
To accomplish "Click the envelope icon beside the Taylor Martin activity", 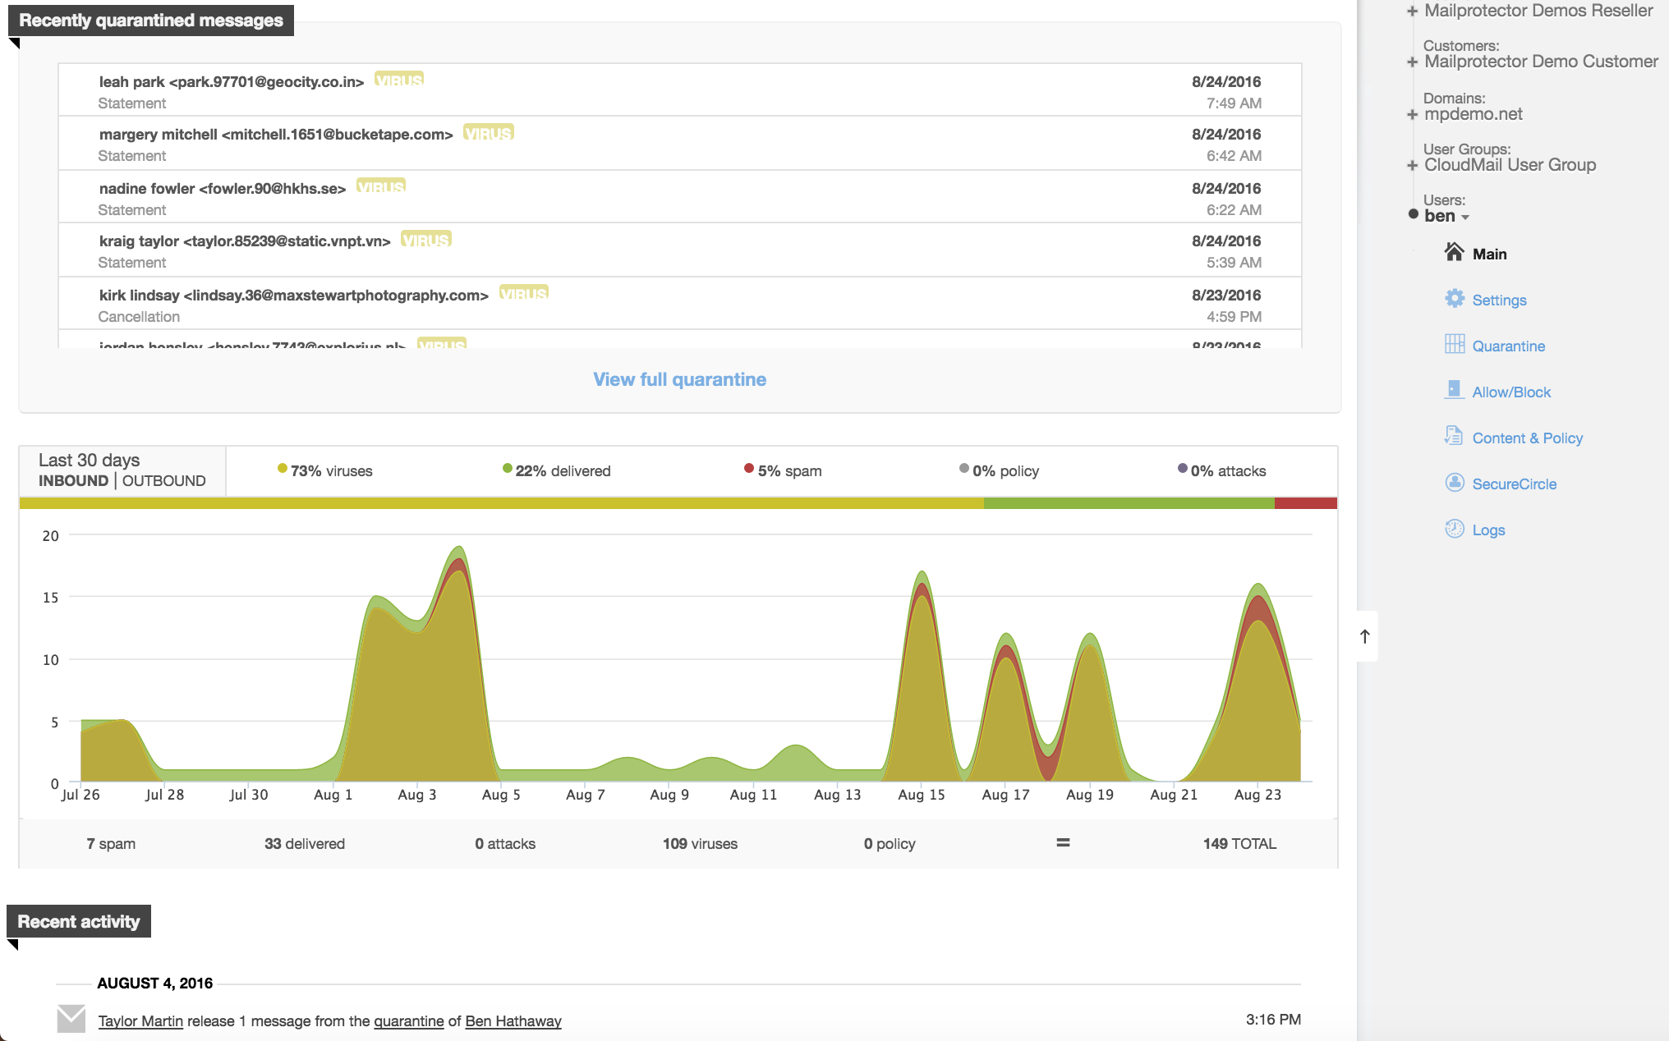I will pyautogui.click(x=71, y=1019).
